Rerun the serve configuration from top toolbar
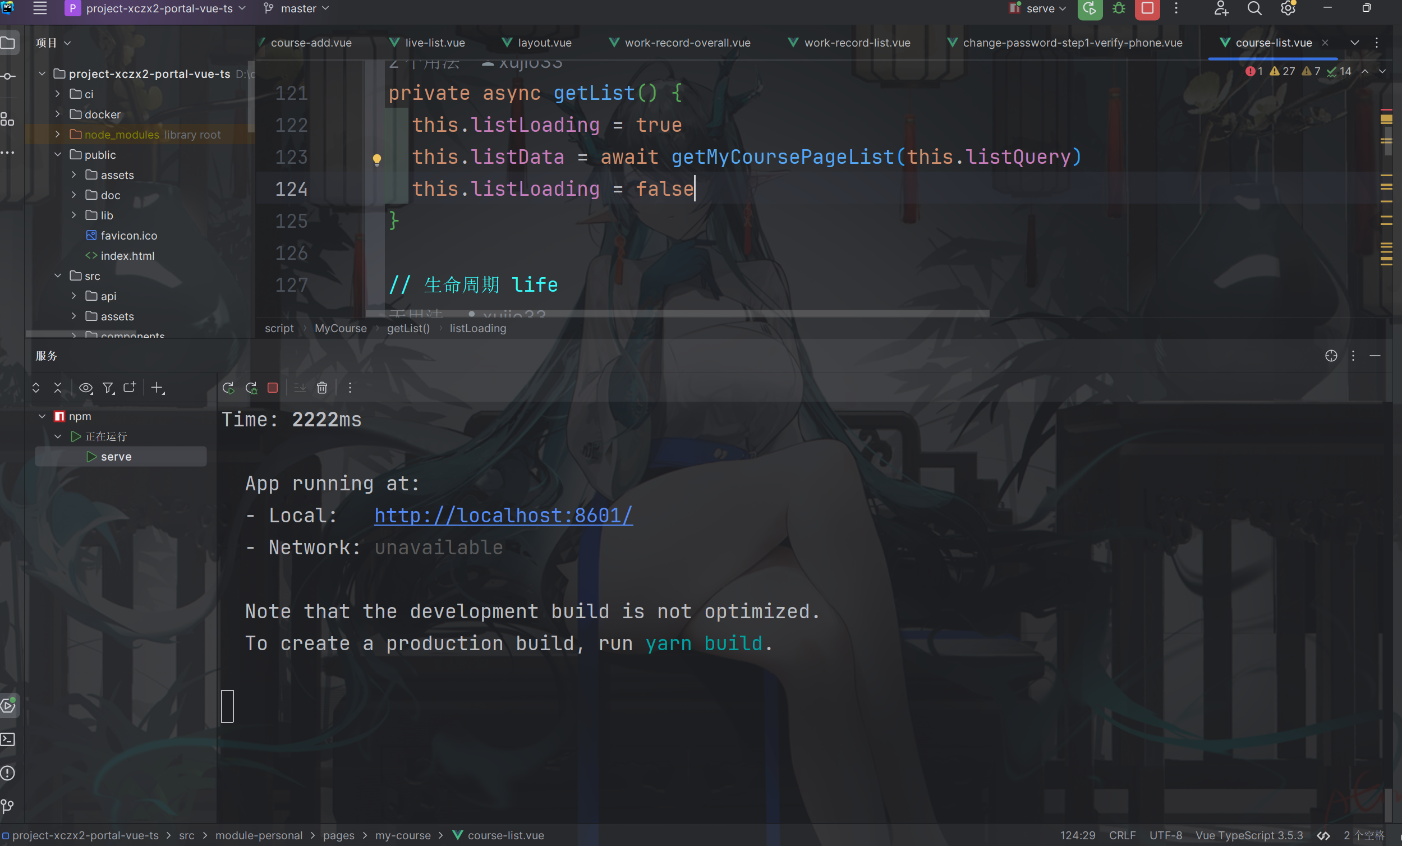This screenshot has width=1402, height=846. [1090, 8]
